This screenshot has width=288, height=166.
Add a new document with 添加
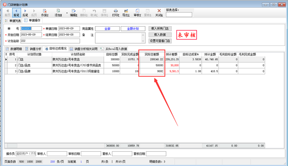point(58,13)
